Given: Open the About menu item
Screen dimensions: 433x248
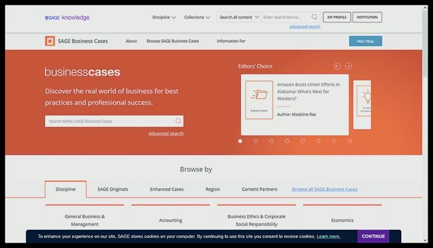Looking at the screenshot, I should (x=131, y=41).
